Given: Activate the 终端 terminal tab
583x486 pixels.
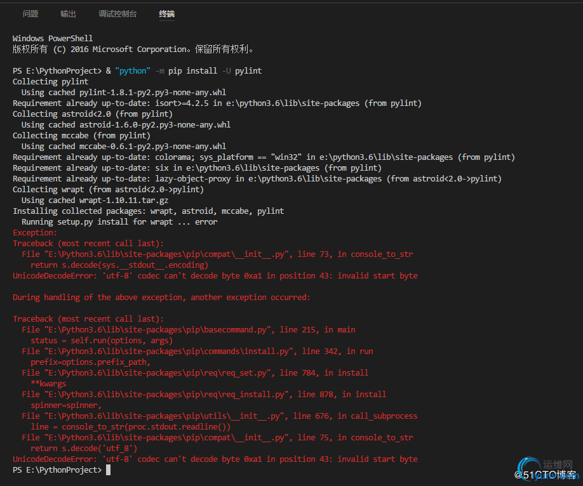Looking at the screenshot, I should [x=166, y=14].
